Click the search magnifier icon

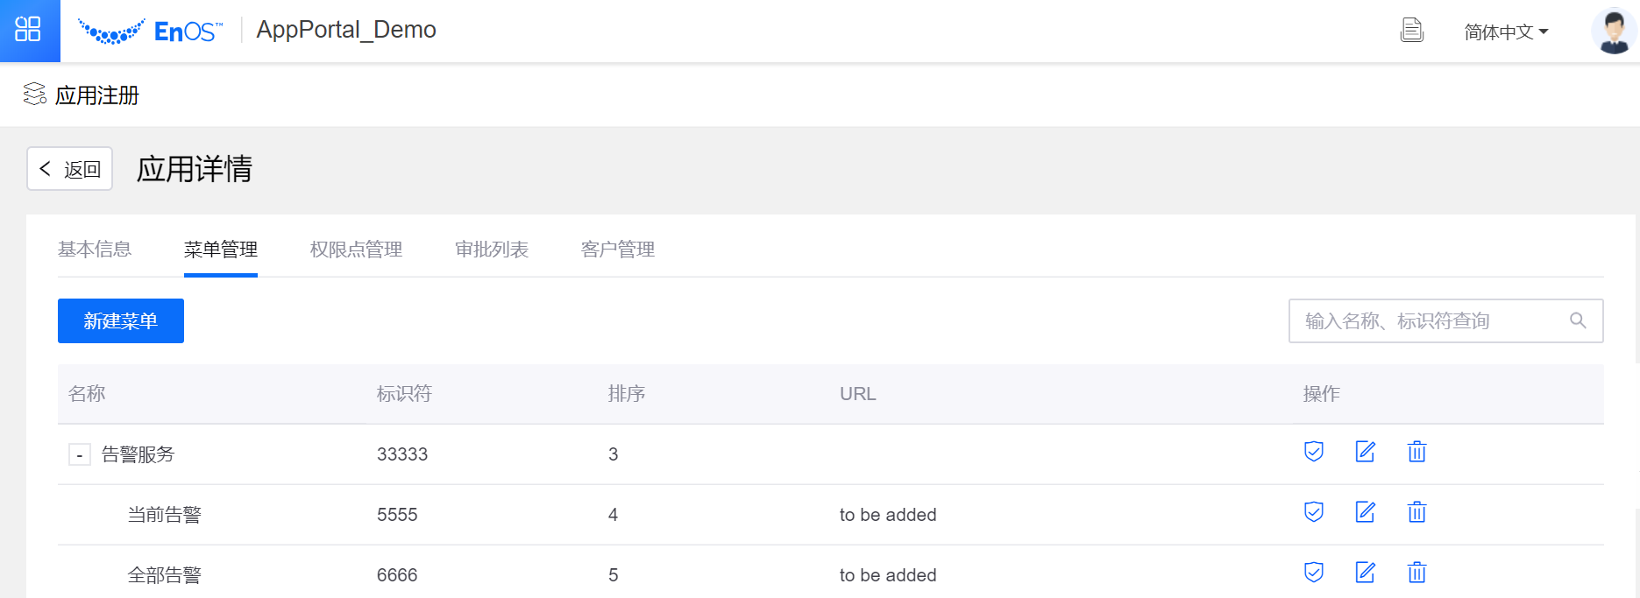1578,320
